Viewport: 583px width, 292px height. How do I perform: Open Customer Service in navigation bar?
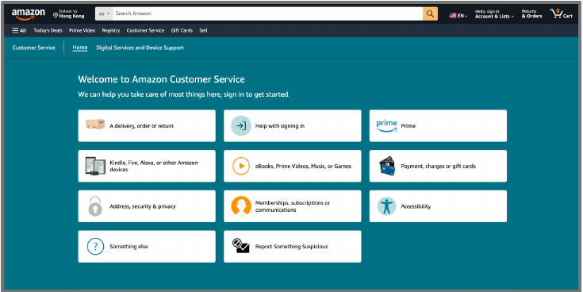[x=145, y=30]
